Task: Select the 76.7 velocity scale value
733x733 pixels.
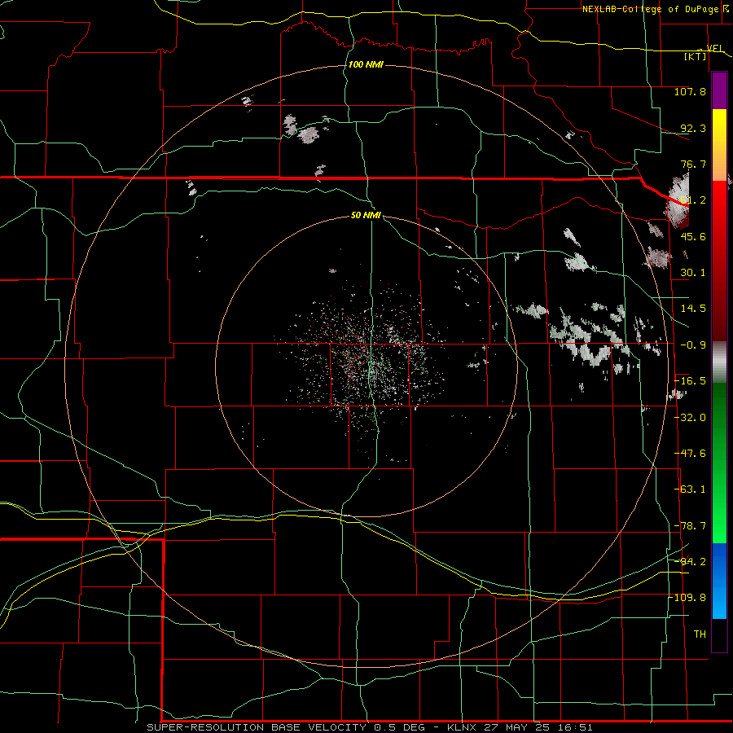Action: pyautogui.click(x=693, y=164)
